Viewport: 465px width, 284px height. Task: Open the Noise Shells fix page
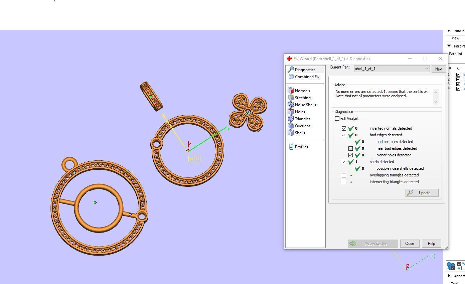pos(305,105)
